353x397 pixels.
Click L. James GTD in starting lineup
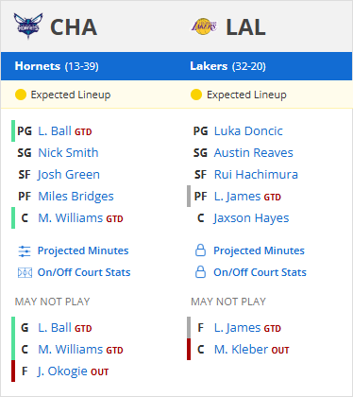click(x=247, y=197)
